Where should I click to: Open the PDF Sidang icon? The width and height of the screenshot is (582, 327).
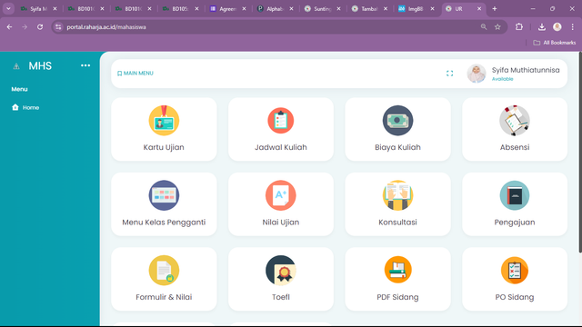click(x=397, y=270)
